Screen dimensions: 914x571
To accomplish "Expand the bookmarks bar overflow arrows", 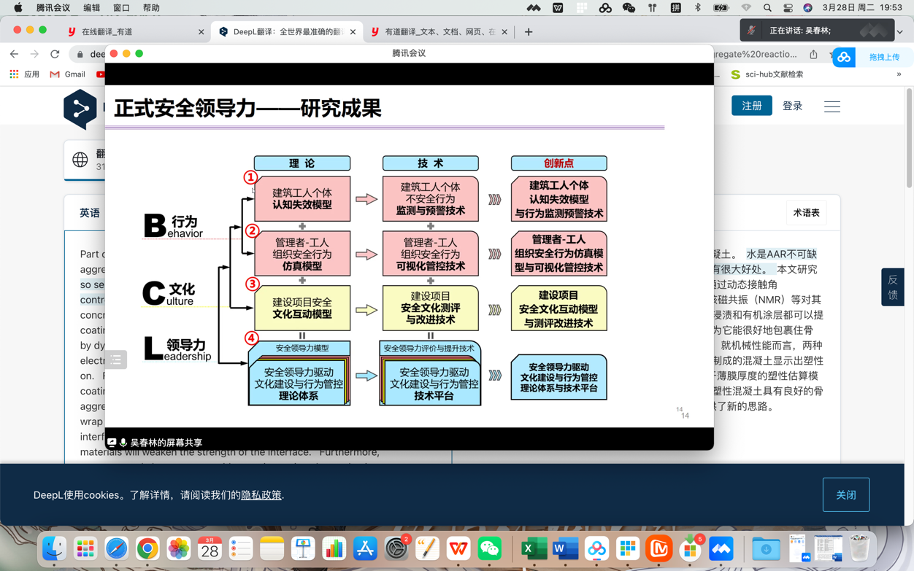I will pyautogui.click(x=899, y=74).
